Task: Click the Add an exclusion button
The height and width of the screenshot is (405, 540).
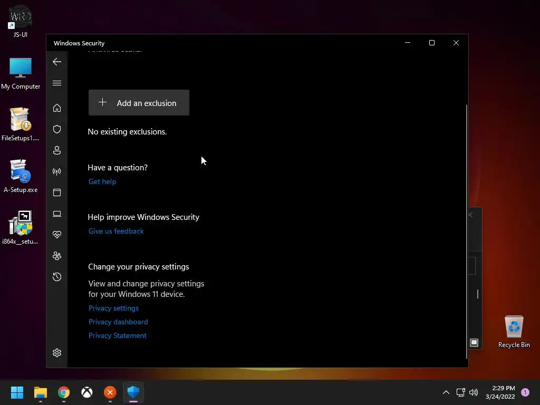Action: click(139, 103)
